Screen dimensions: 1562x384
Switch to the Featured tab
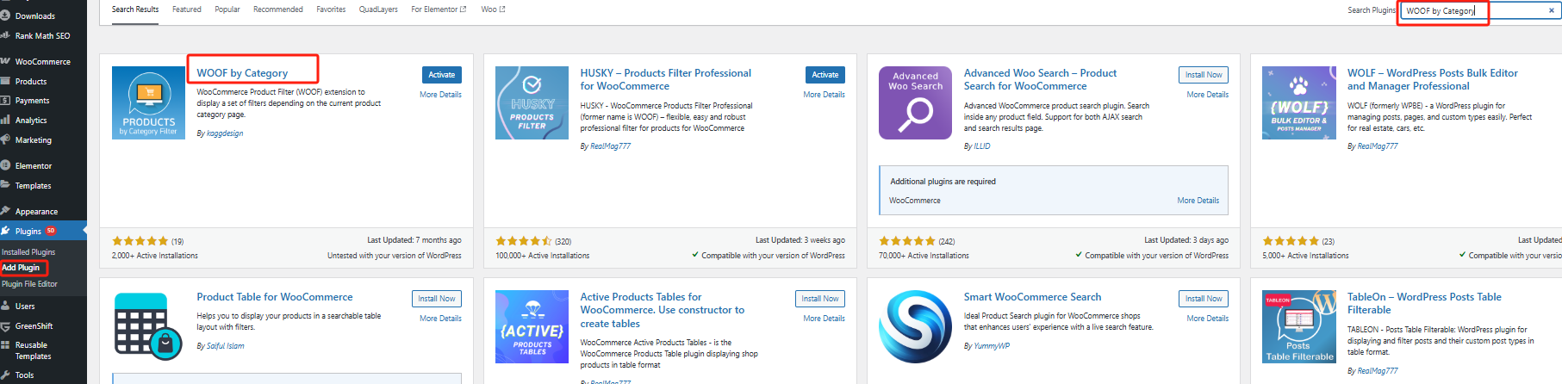(187, 9)
